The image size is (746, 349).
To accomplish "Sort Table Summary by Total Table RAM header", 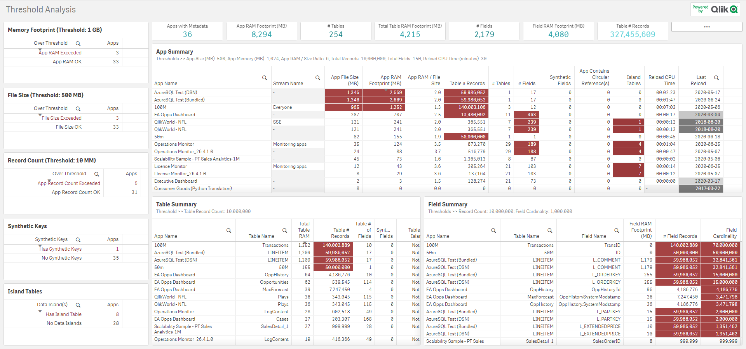I will click(x=304, y=230).
